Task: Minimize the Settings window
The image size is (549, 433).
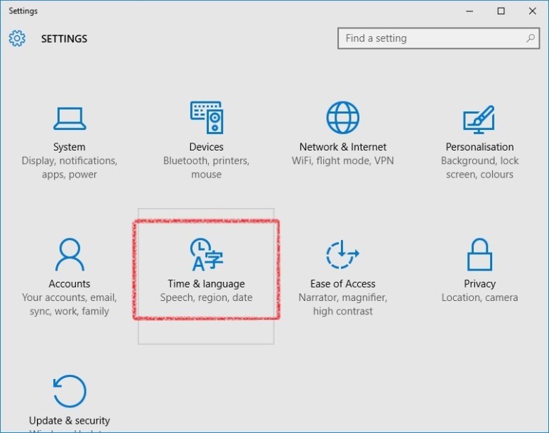Action: point(469,11)
